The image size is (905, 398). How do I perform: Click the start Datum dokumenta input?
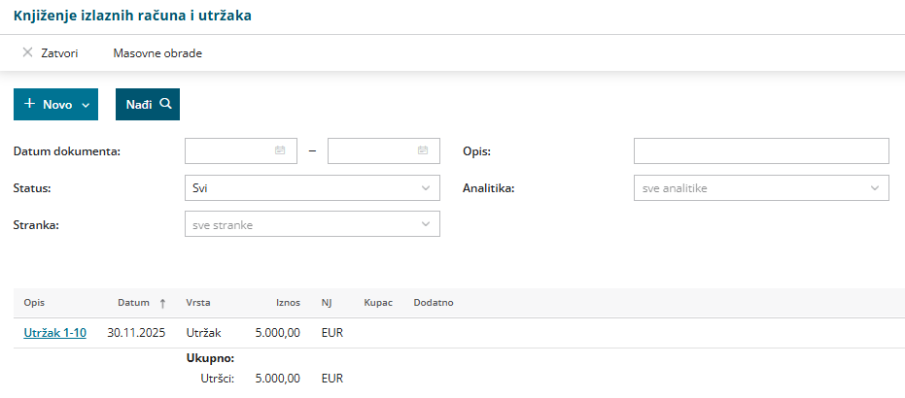tap(241, 150)
